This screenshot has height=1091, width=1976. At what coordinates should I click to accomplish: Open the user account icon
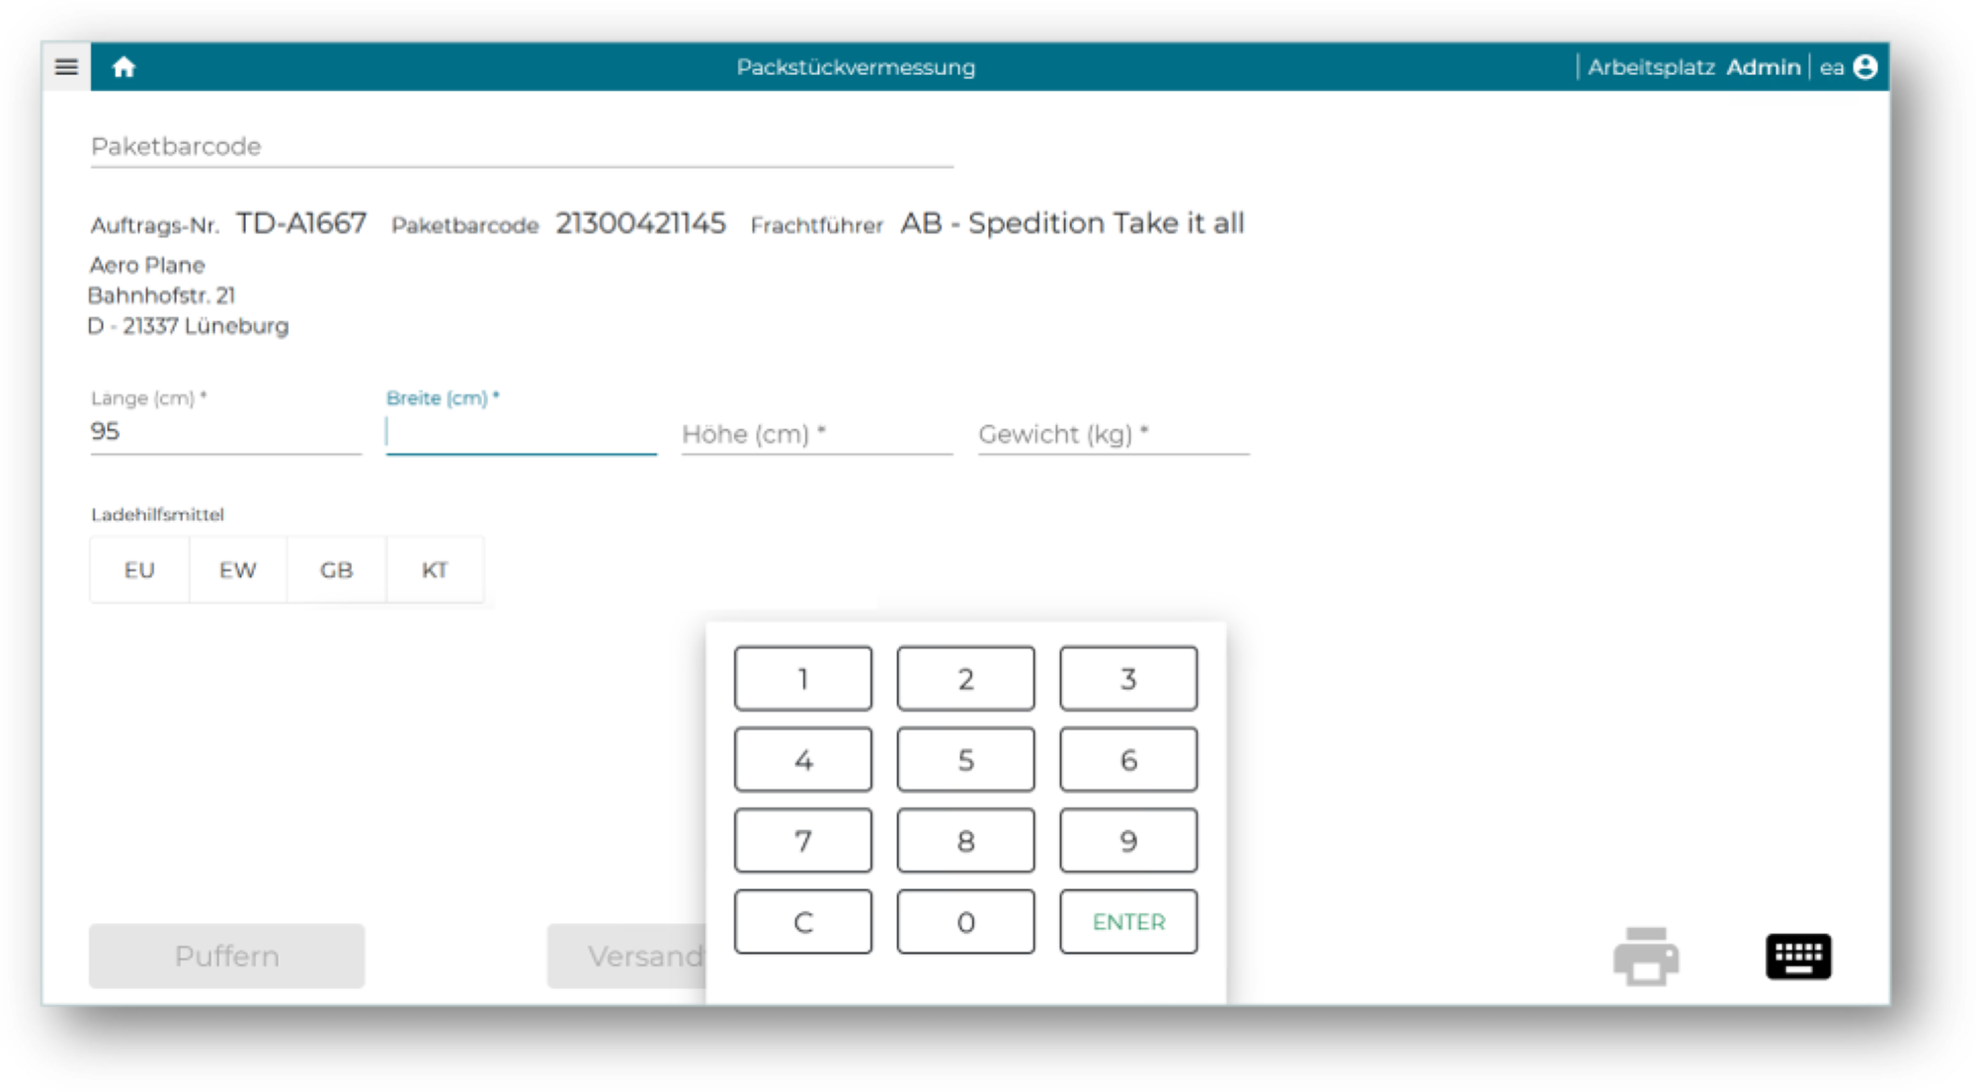click(x=1865, y=67)
